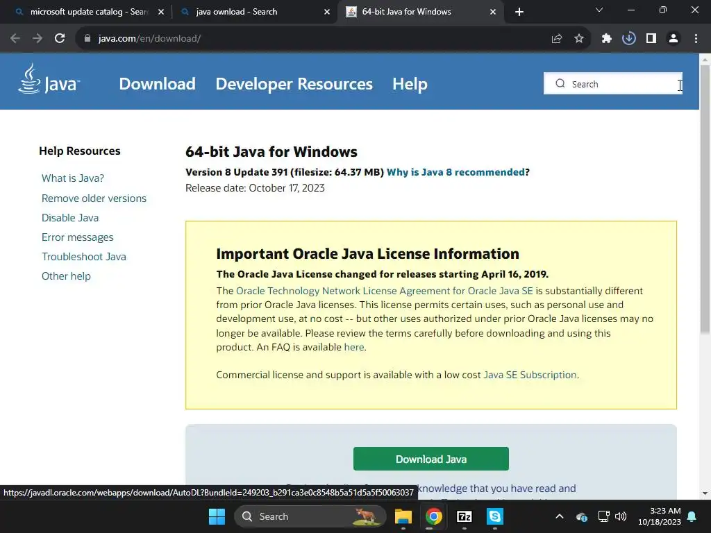Open 'Other help' link
Image resolution: width=711 pixels, height=533 pixels.
point(66,276)
